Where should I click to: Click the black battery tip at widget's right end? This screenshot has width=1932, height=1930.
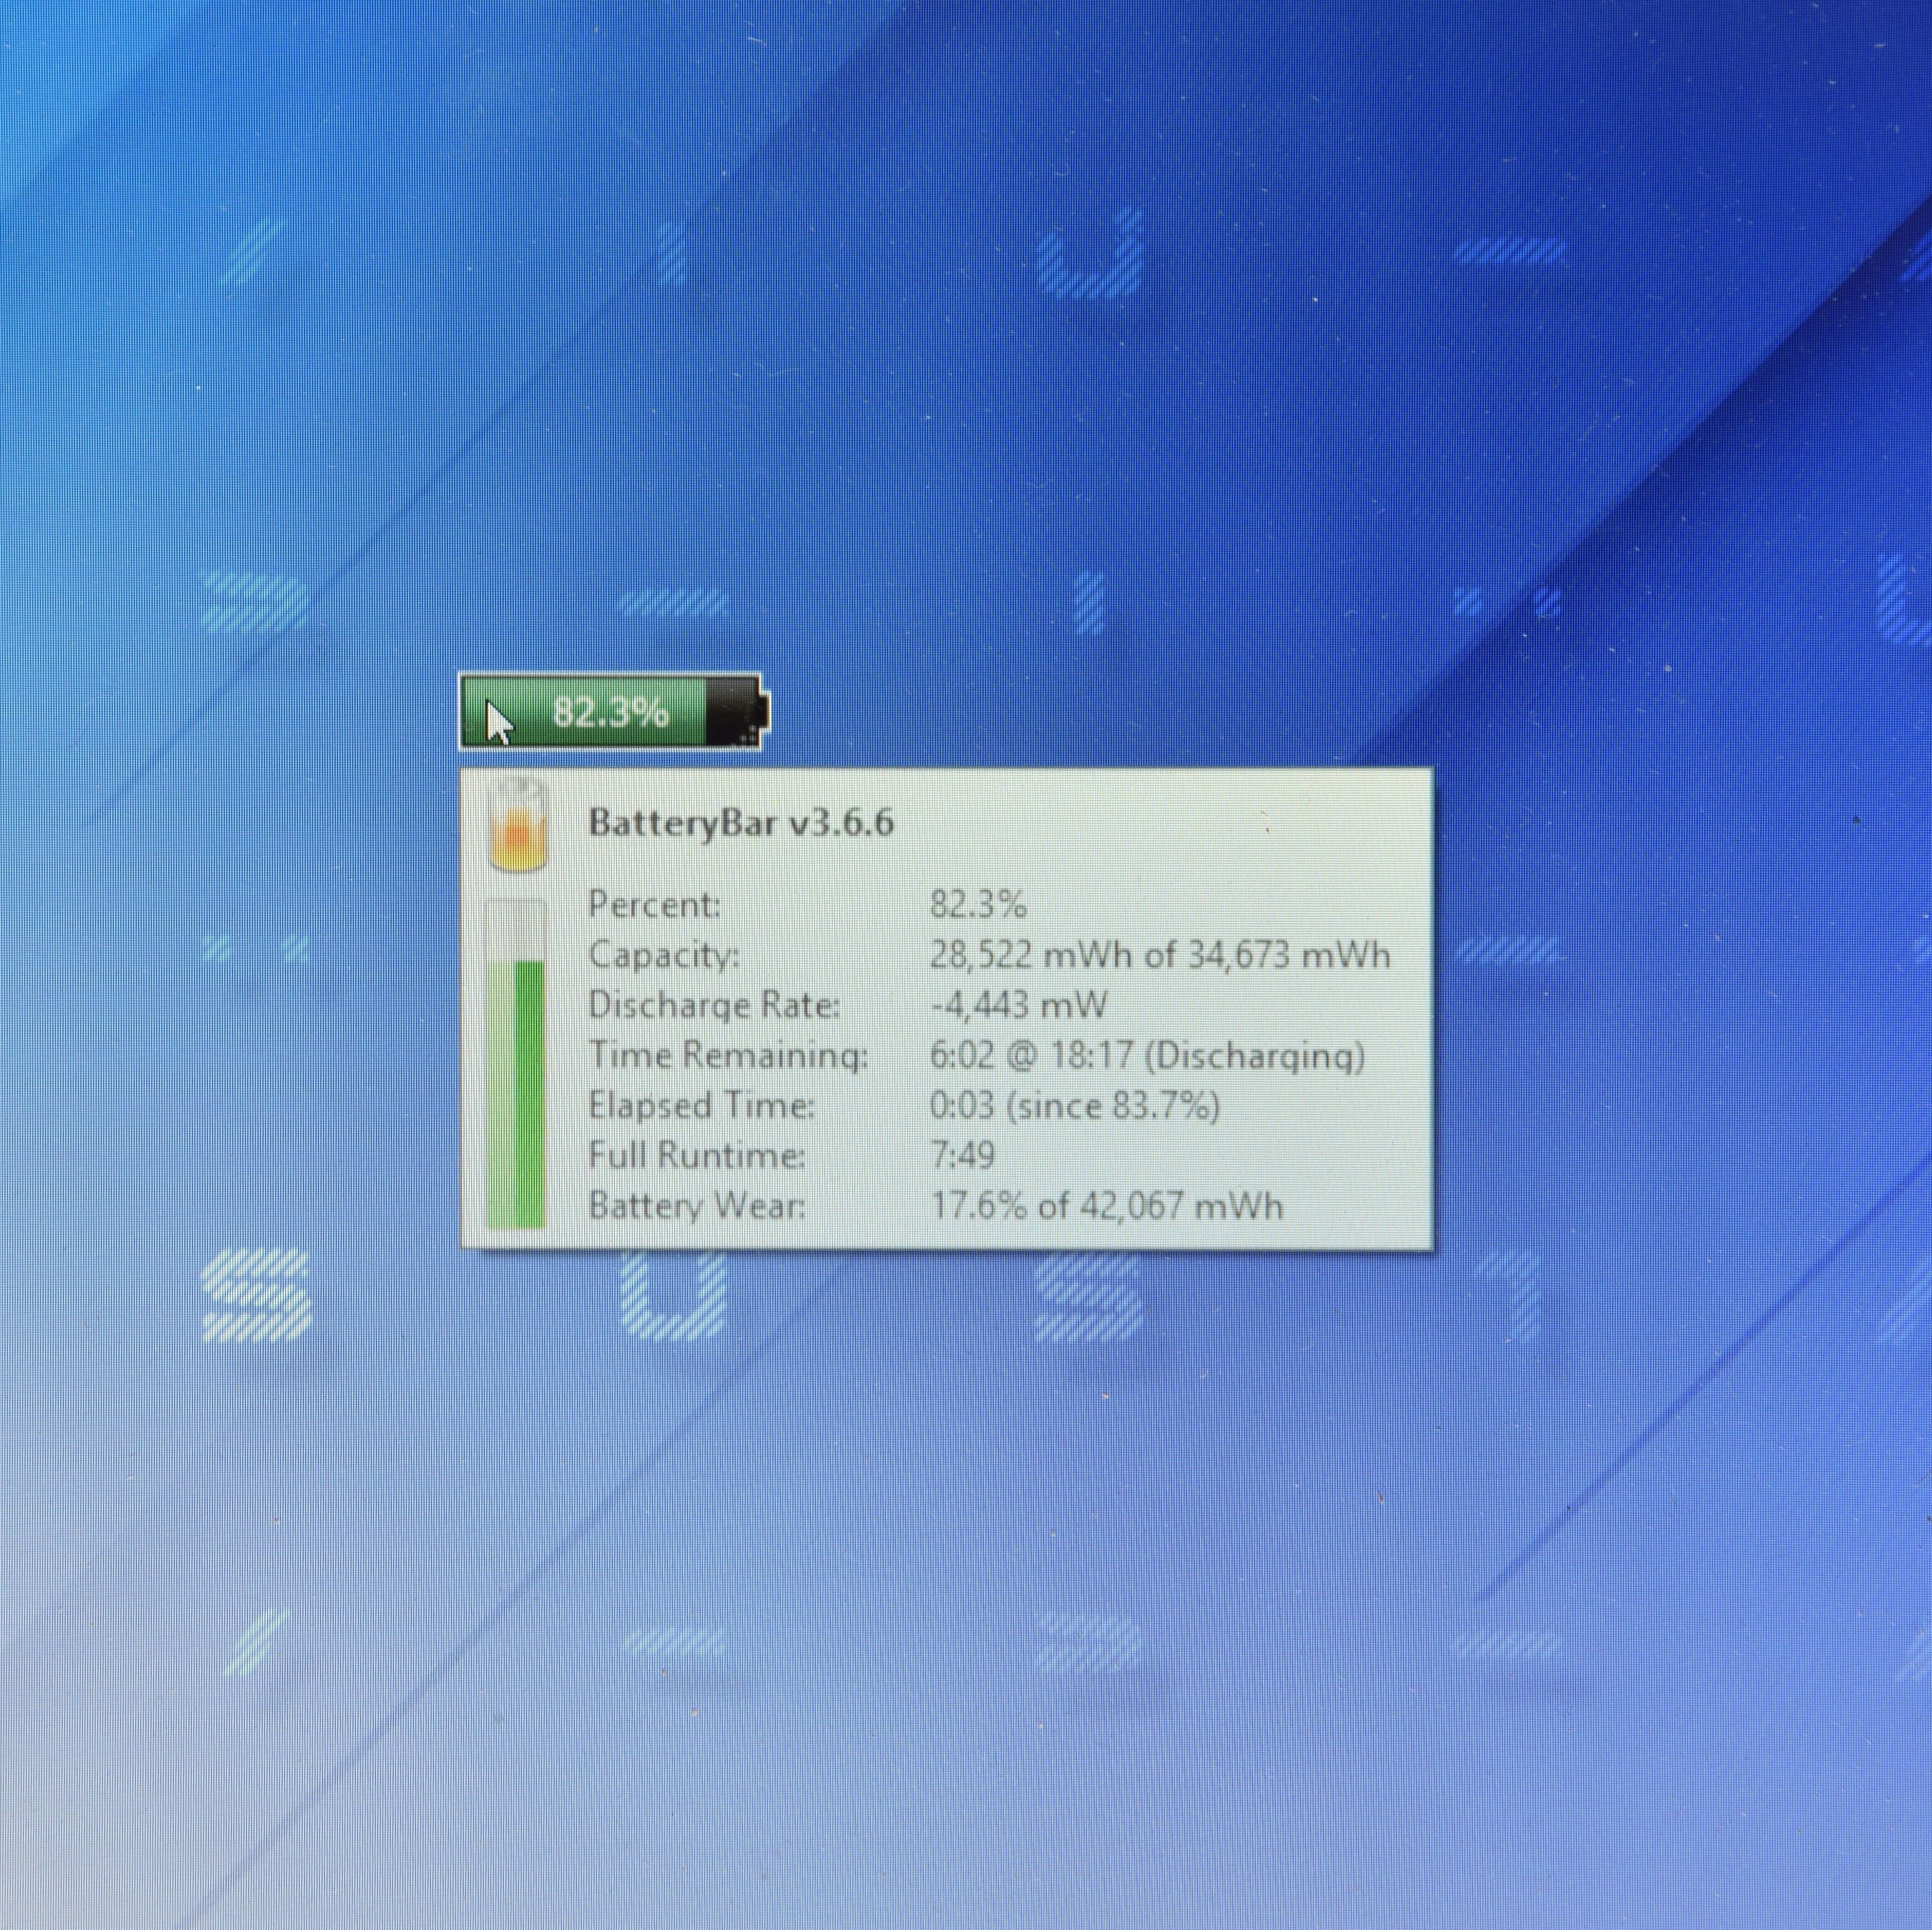tap(765, 712)
